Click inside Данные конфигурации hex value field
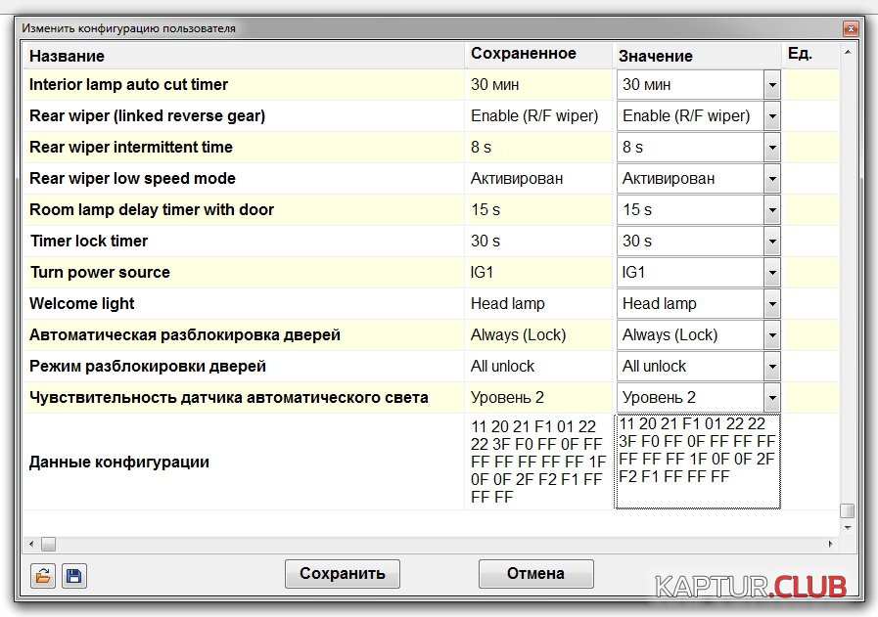 coord(697,462)
